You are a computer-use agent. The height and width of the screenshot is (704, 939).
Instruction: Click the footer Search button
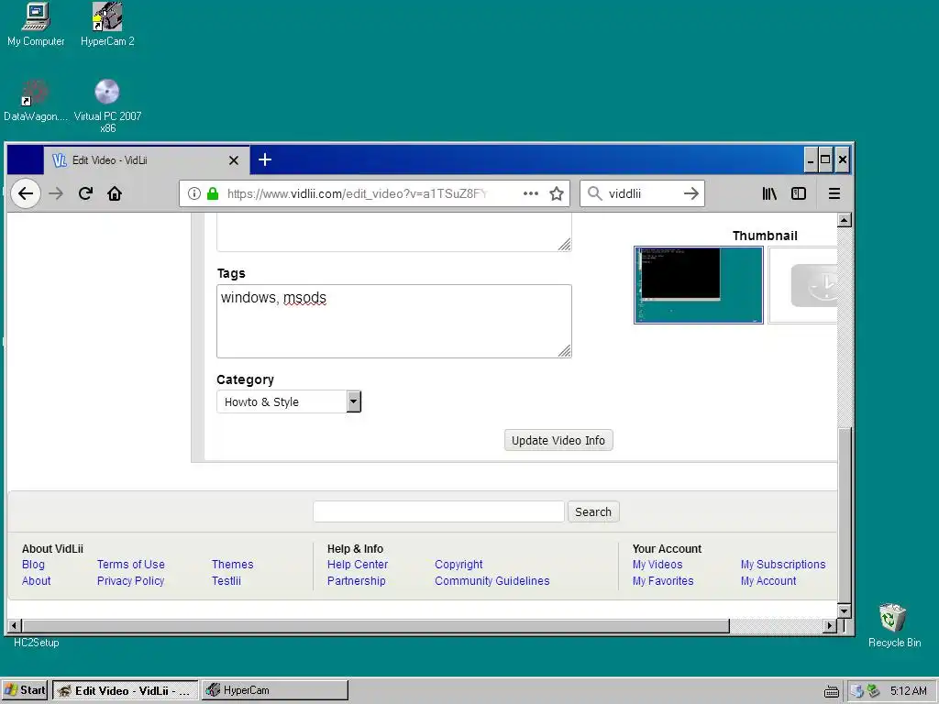(593, 511)
